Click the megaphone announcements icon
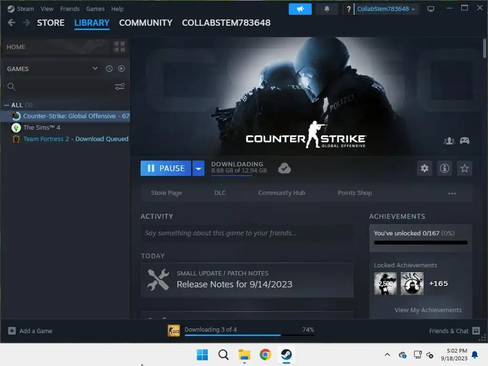The height and width of the screenshot is (366, 488). pos(300,9)
